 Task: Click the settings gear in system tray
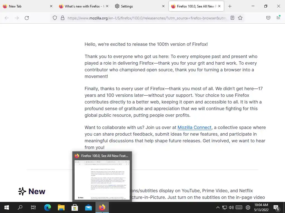[248, 207]
